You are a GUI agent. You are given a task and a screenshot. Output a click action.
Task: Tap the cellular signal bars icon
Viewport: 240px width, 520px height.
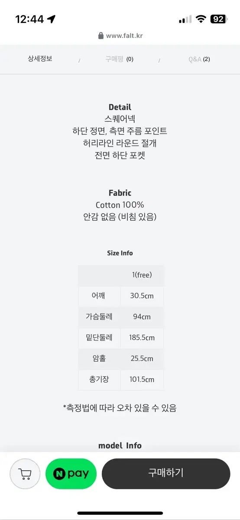[x=185, y=19]
